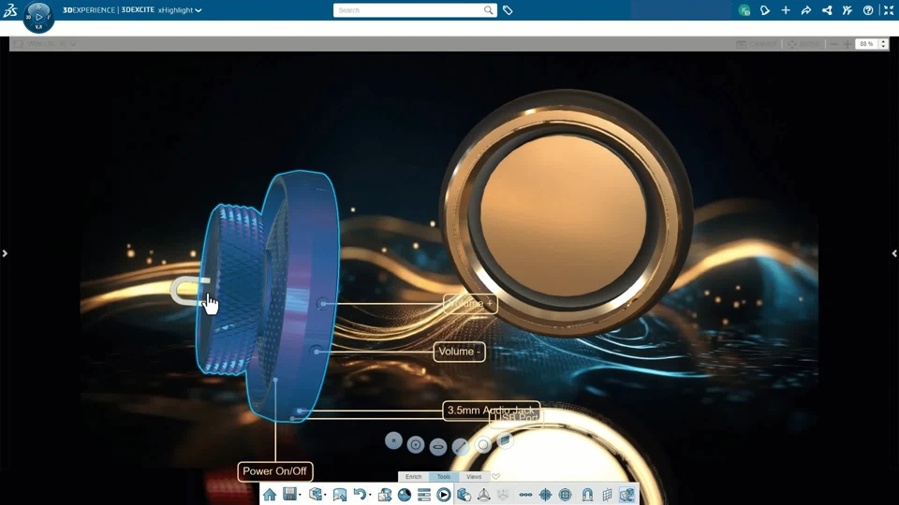Open the tag icon next to search
Viewport: 899px width, 505px height.
(x=508, y=10)
